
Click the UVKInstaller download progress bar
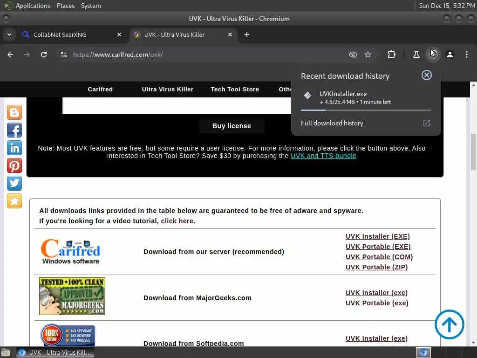(x=366, y=110)
